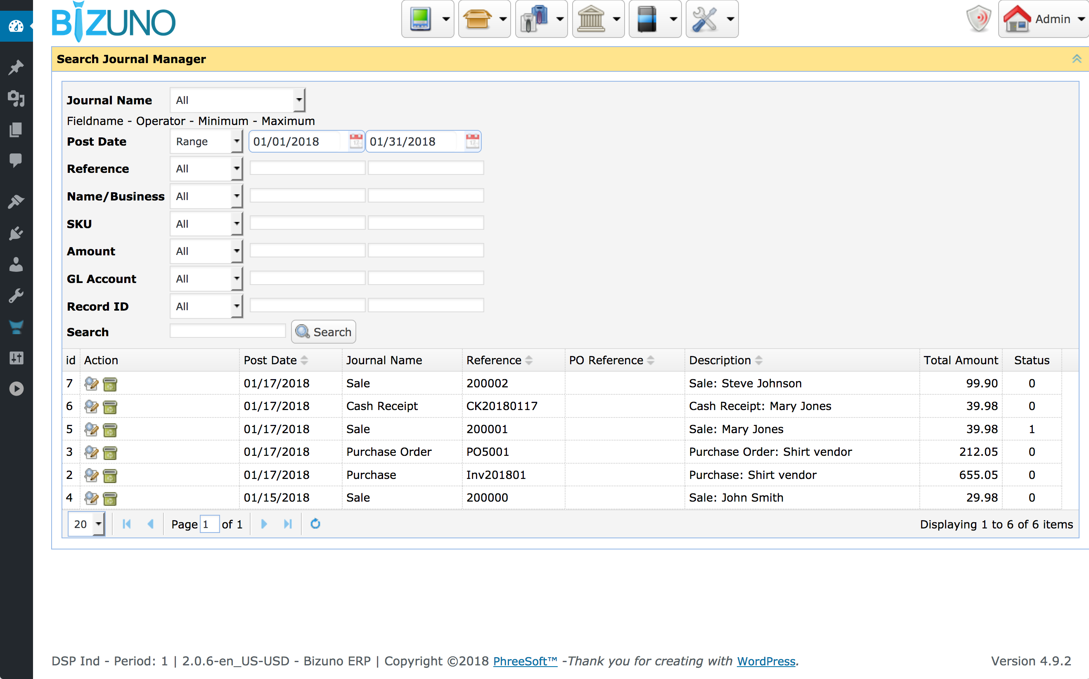This screenshot has width=1089, height=679.
Task: Click the Search text input field
Action: [228, 331]
